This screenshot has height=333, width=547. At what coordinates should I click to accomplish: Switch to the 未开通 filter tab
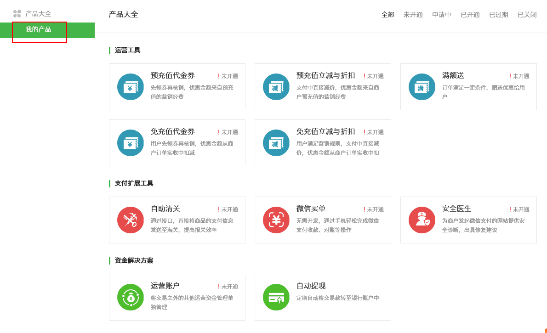tap(413, 15)
